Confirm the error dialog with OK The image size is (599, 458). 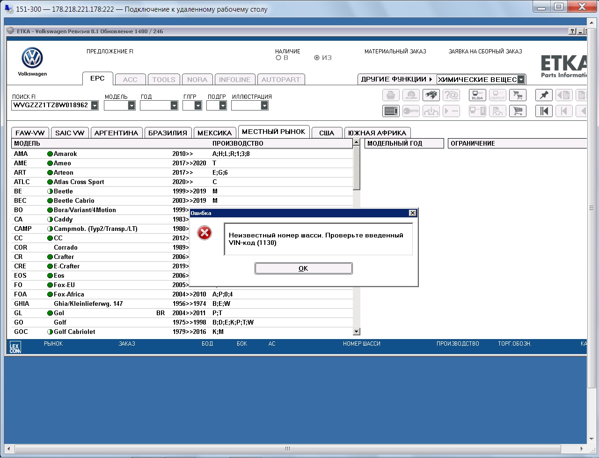[x=303, y=268]
